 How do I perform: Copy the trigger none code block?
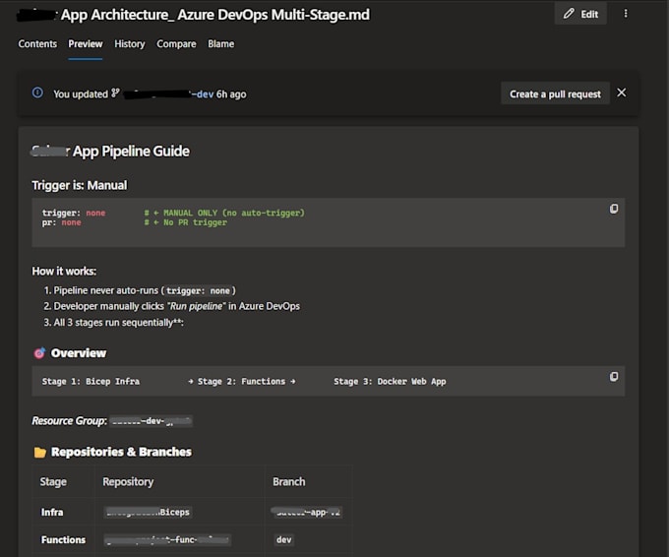[x=614, y=209]
